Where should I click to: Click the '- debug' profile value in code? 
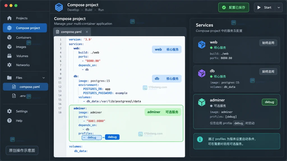click(92, 138)
